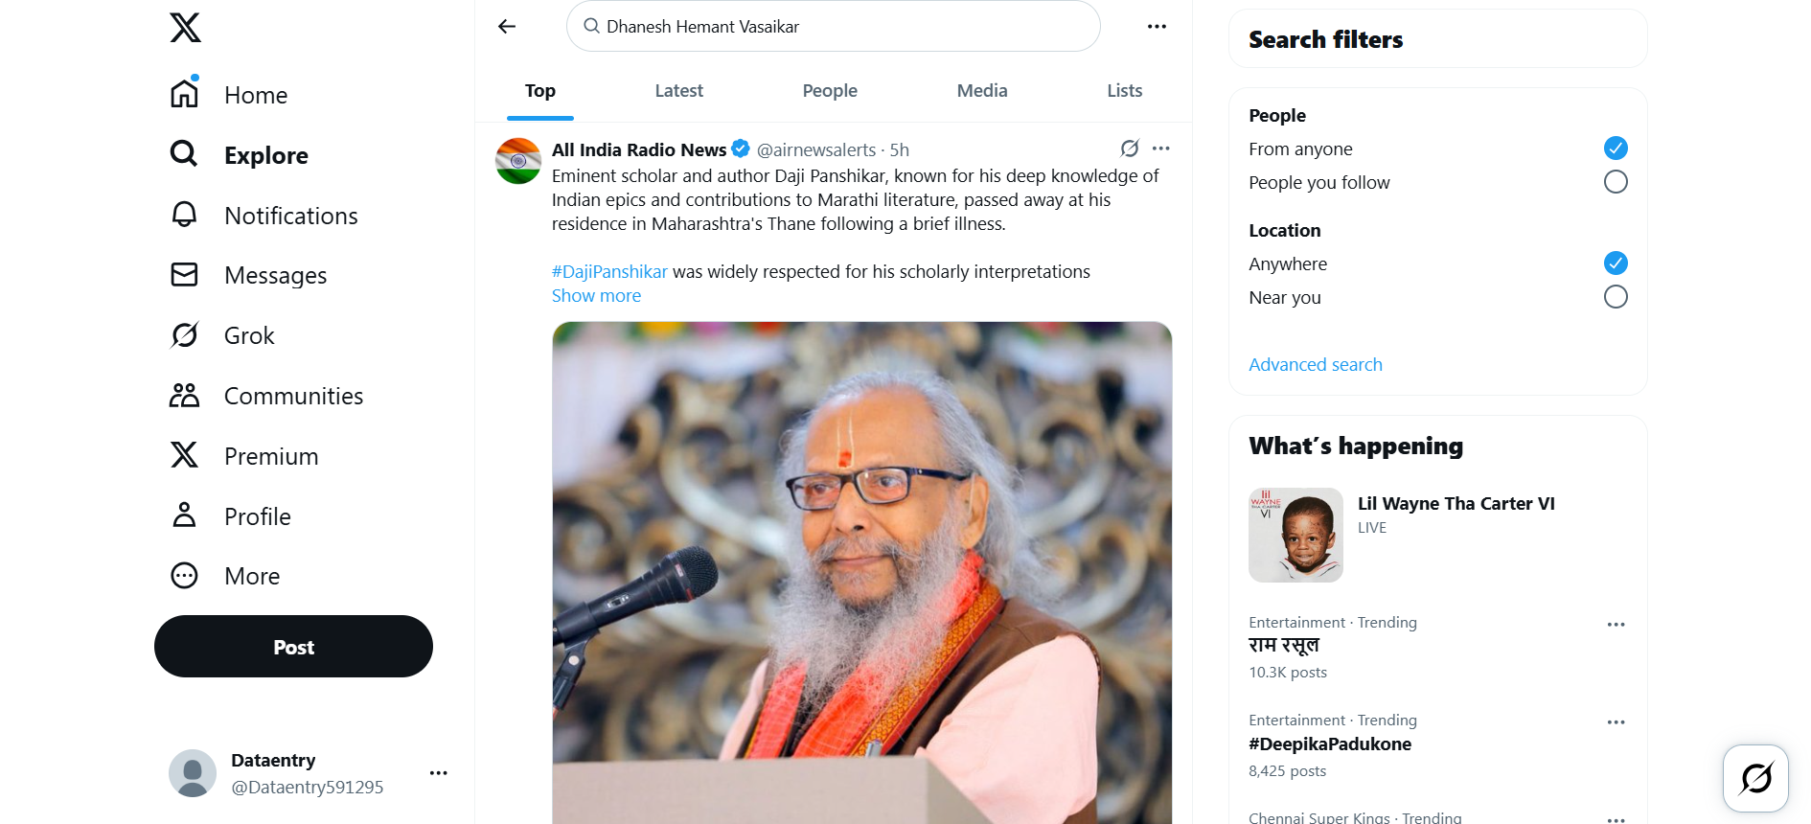This screenshot has height=824, width=1811.
Task: Switch to the Media tab
Action: point(982,91)
